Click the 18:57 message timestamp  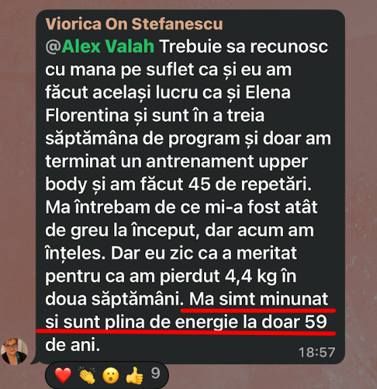[317, 353]
